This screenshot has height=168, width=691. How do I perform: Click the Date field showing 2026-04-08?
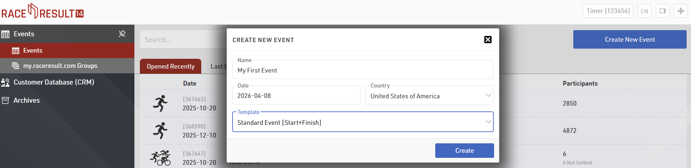(296, 96)
